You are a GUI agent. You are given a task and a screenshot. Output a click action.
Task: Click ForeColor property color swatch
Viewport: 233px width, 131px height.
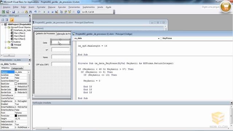(16, 116)
